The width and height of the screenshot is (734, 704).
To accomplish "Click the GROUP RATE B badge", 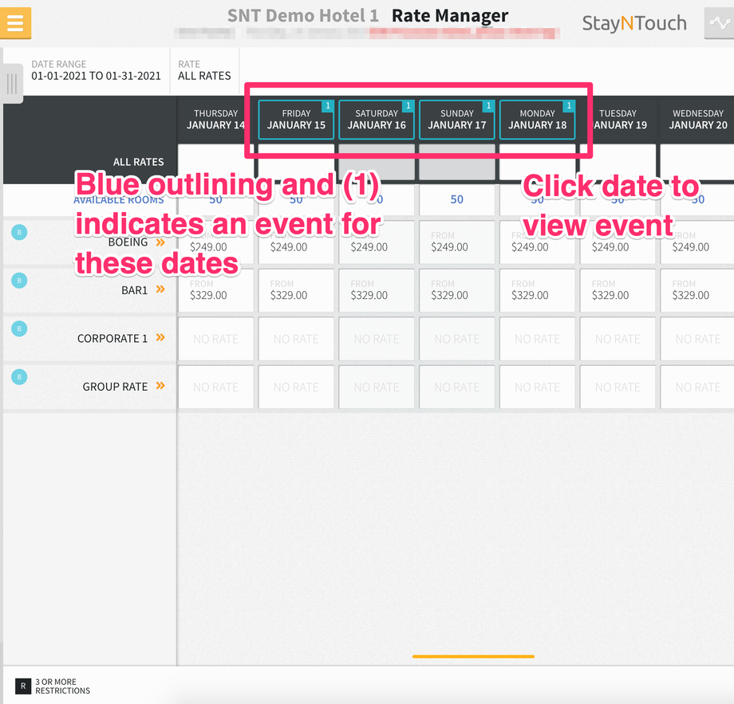I will [19, 376].
